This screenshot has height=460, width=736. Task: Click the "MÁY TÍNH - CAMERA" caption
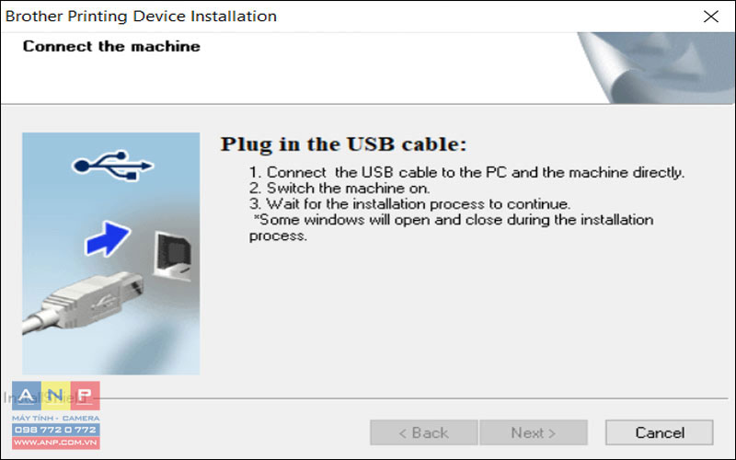coord(56,418)
